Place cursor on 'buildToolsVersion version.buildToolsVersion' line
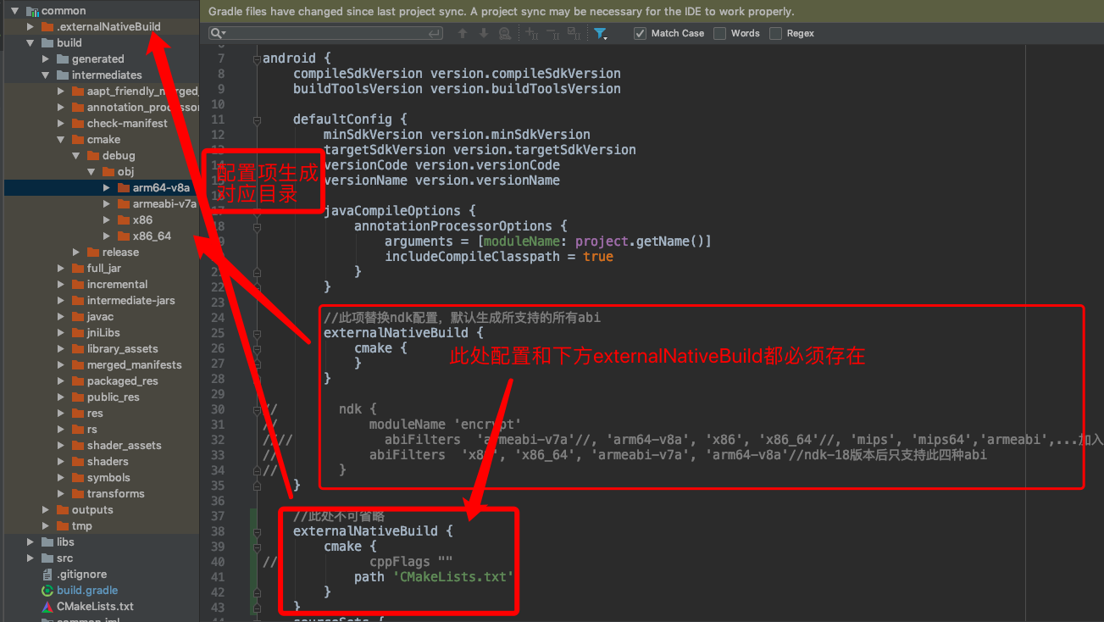This screenshot has height=622, width=1104. (x=457, y=89)
